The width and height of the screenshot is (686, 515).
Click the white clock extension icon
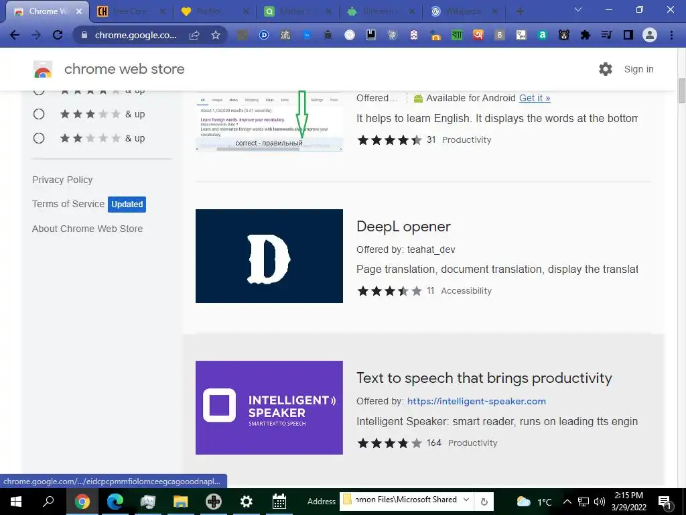(x=350, y=35)
